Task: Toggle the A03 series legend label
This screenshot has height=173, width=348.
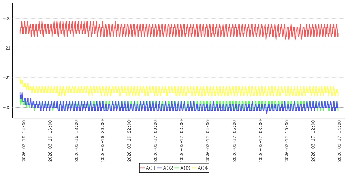Action: pos(185,168)
